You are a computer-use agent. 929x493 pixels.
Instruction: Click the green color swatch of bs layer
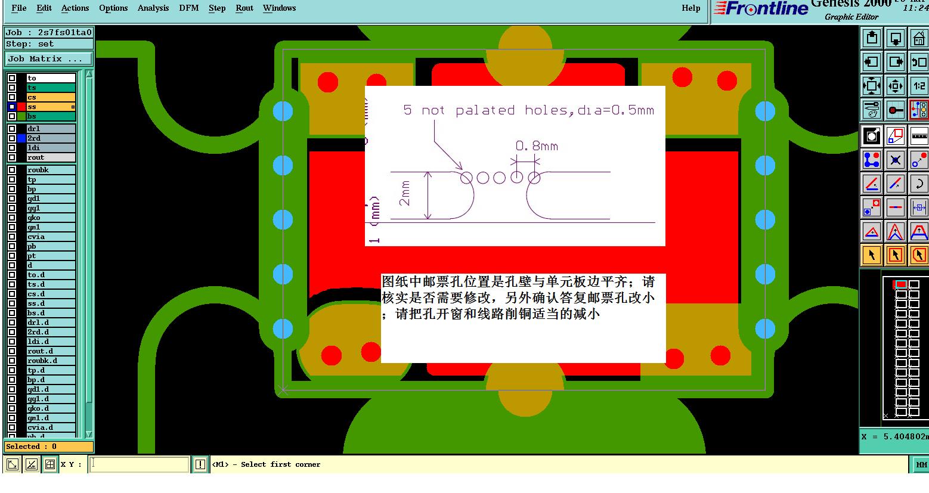pyautogui.click(x=21, y=116)
